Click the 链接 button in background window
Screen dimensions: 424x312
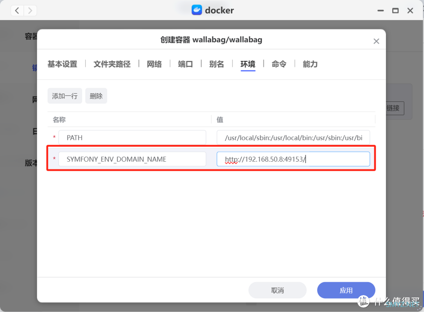pyautogui.click(x=395, y=108)
